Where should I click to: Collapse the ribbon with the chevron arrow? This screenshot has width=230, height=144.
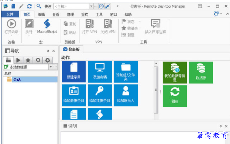tap(228, 14)
